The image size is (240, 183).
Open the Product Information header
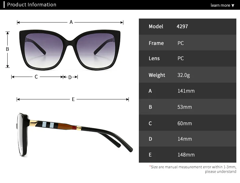[32, 5]
